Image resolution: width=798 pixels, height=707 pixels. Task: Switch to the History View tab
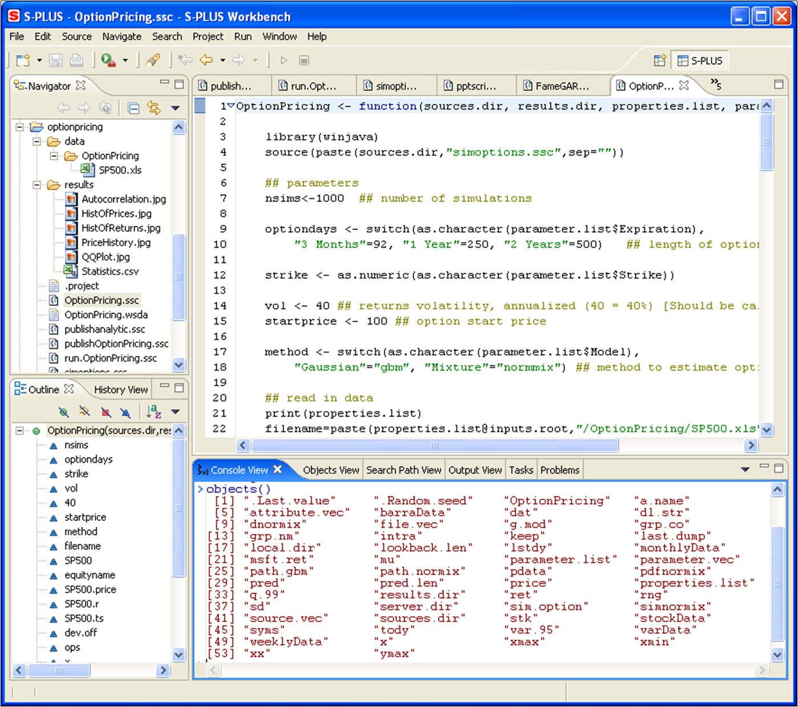(x=121, y=390)
